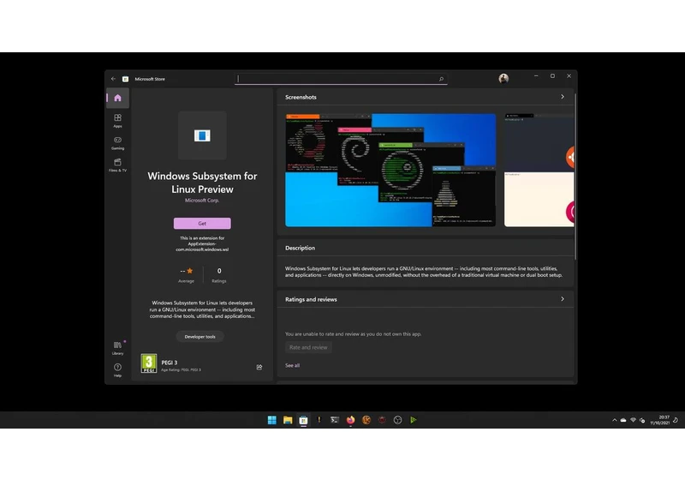Open Firefox from the taskbar
This screenshot has width=685, height=480.
pos(350,420)
